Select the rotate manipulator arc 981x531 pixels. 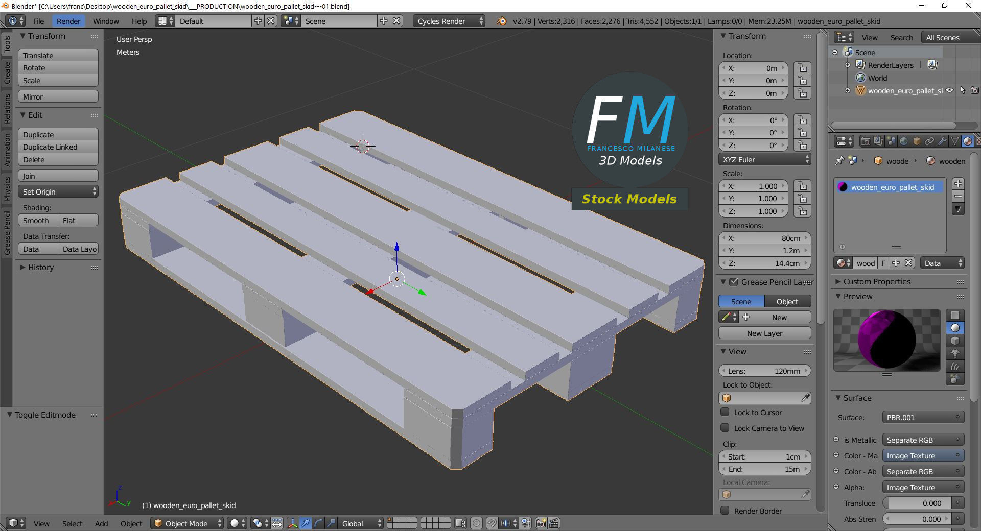click(318, 523)
